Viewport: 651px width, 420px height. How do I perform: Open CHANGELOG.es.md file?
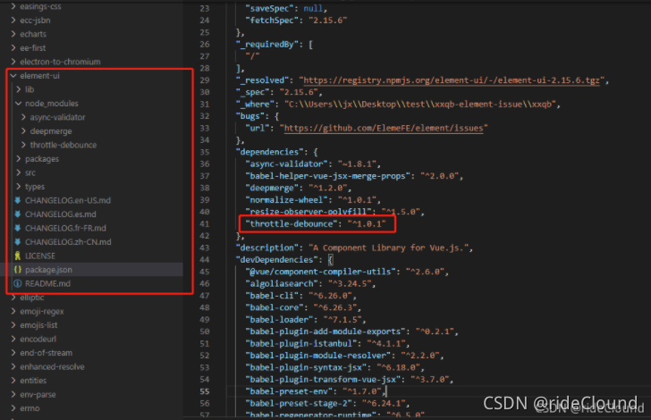(x=61, y=214)
